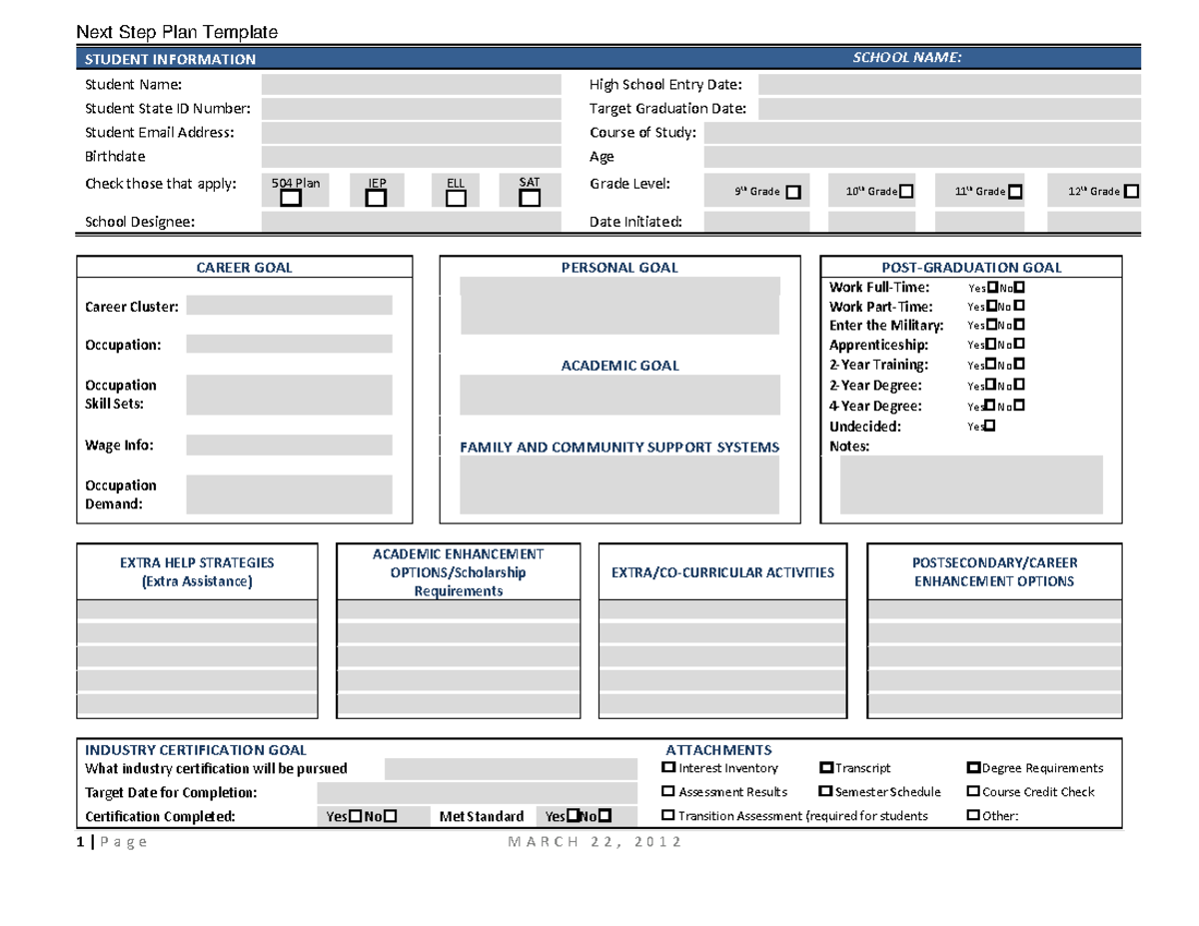This screenshot has height=926, width=1199.
Task: Click the Target Graduation Date field
Action: tap(949, 109)
